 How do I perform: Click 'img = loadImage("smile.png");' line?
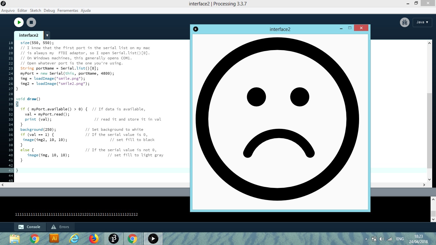coord(53,78)
